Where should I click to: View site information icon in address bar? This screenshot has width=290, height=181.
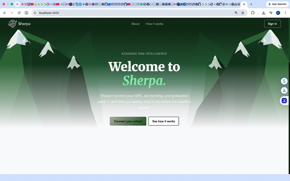pos(35,13)
